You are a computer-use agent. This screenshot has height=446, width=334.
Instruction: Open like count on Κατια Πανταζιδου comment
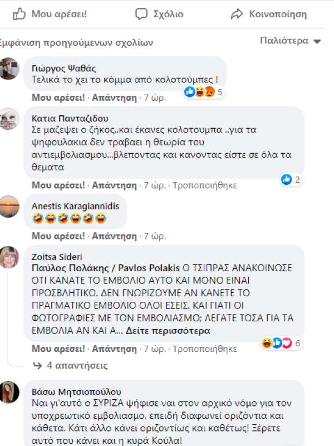tap(291, 179)
